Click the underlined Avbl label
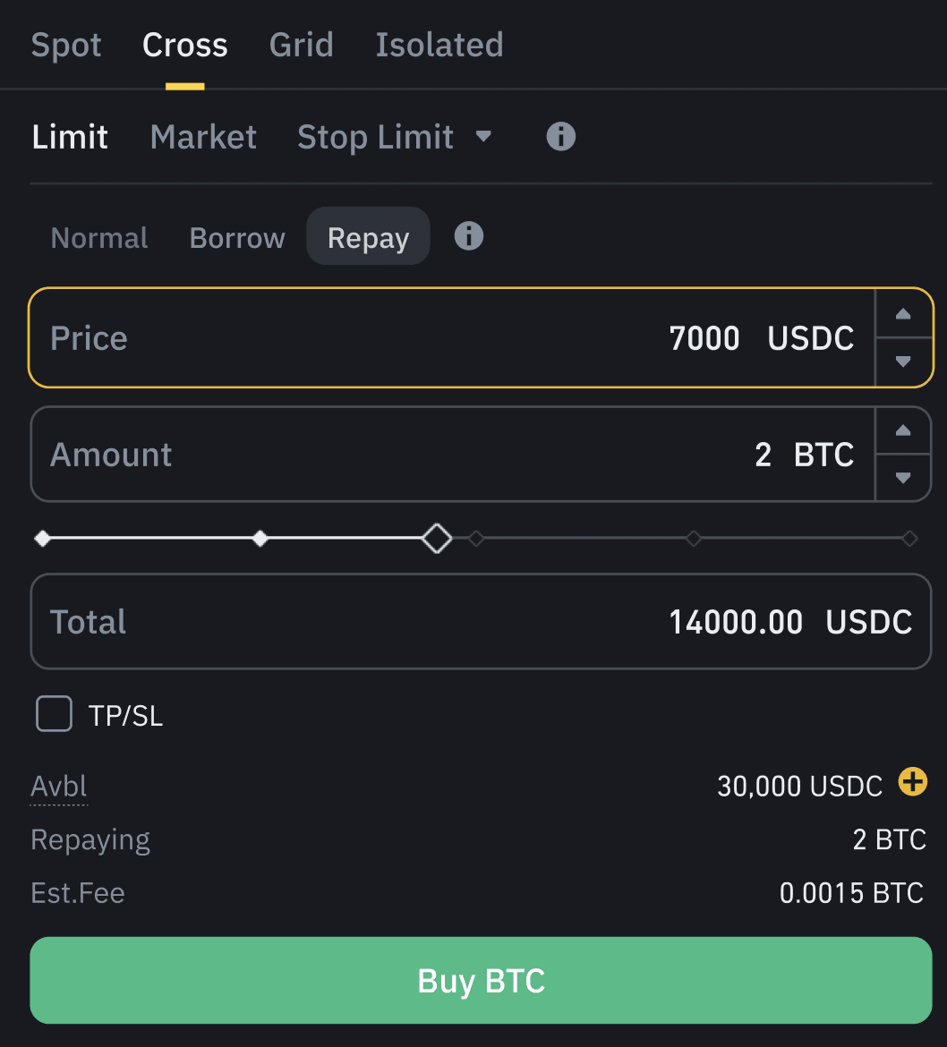 point(59,787)
